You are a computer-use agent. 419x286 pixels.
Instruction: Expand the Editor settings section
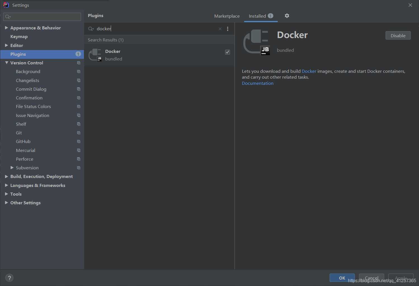tap(6, 45)
